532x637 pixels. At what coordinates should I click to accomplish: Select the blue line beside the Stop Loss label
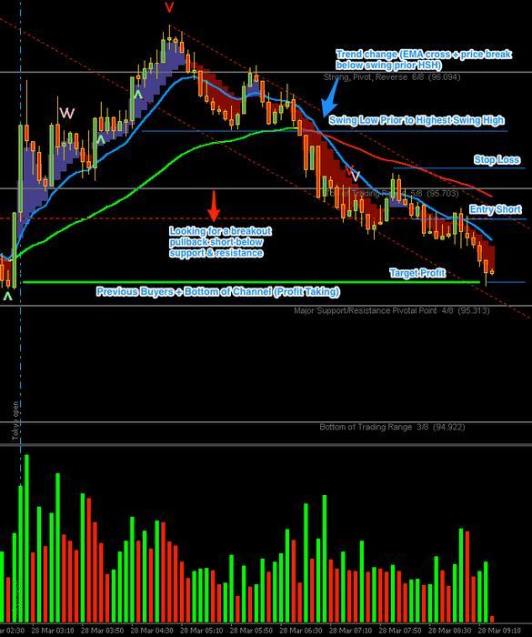[459, 167]
